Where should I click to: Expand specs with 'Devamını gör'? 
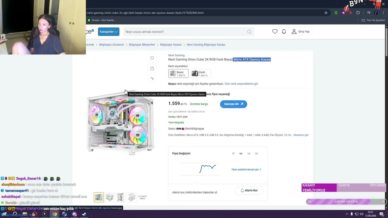301,135
